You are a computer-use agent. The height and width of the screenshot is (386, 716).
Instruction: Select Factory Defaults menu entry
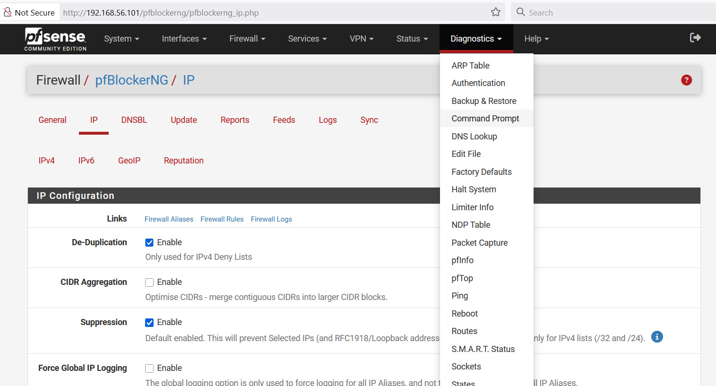[487, 172]
